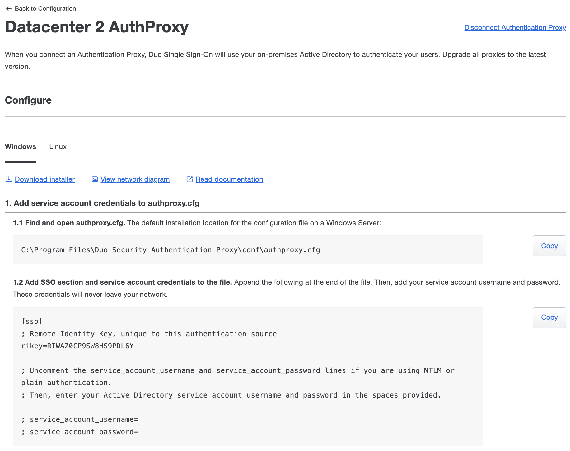
Task: Click the Configure section heading
Action: (28, 100)
